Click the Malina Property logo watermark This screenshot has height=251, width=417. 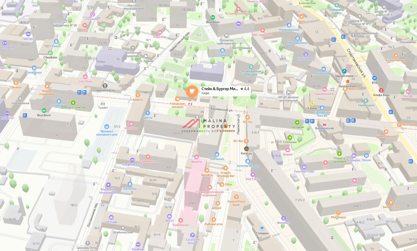tap(208, 125)
